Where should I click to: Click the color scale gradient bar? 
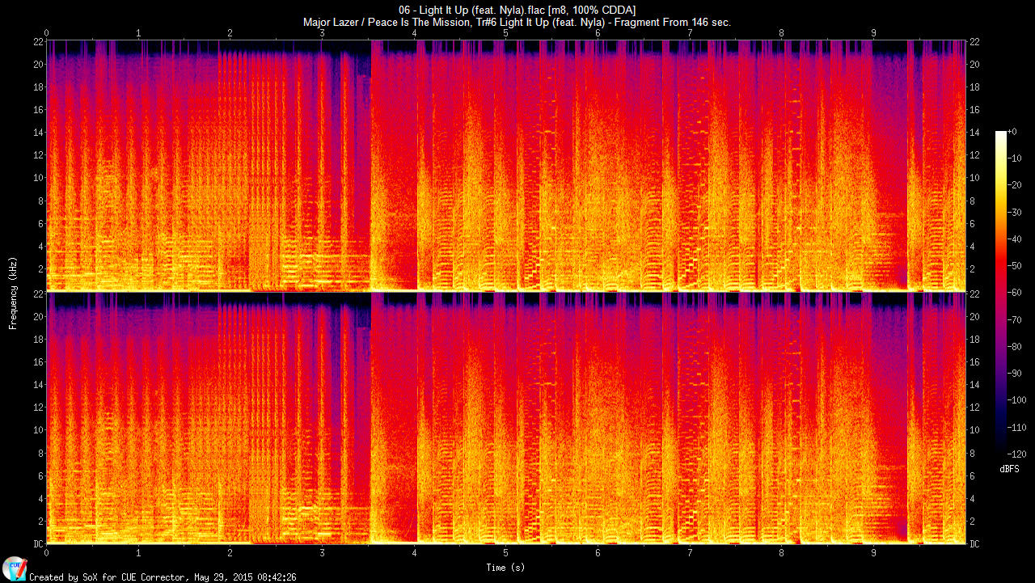(1001, 291)
